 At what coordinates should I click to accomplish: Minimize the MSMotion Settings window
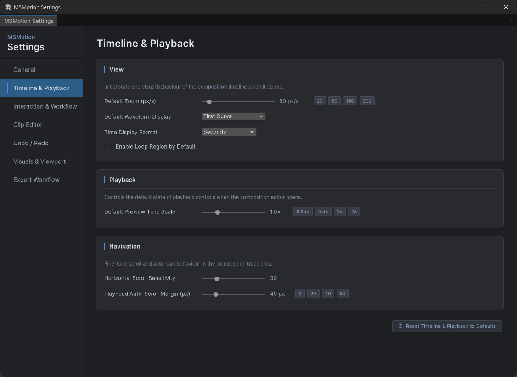464,7
